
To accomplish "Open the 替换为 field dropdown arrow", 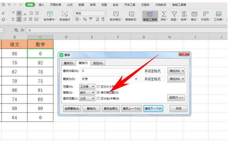I will coord(136,79).
